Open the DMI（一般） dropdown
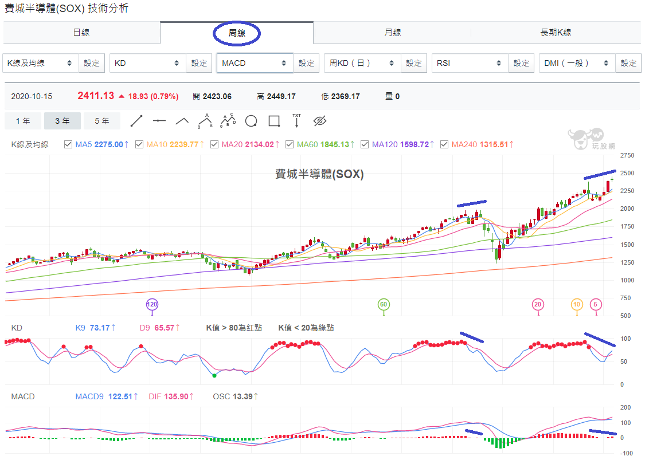This screenshot has width=653, height=460. (x=577, y=63)
